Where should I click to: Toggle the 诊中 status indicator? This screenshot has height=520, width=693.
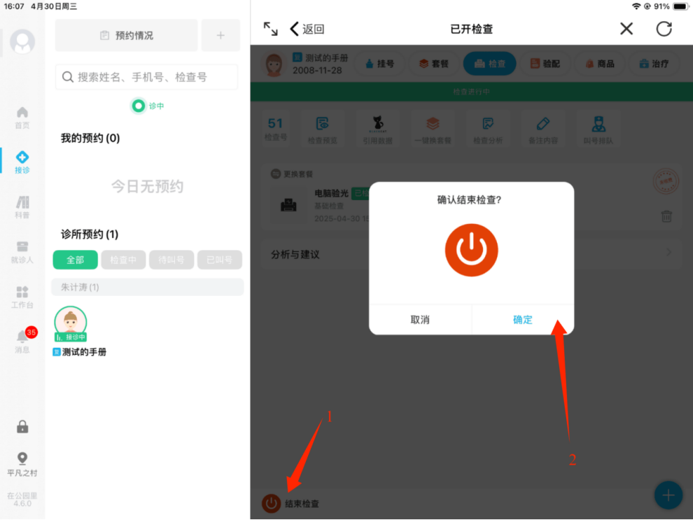pos(139,106)
